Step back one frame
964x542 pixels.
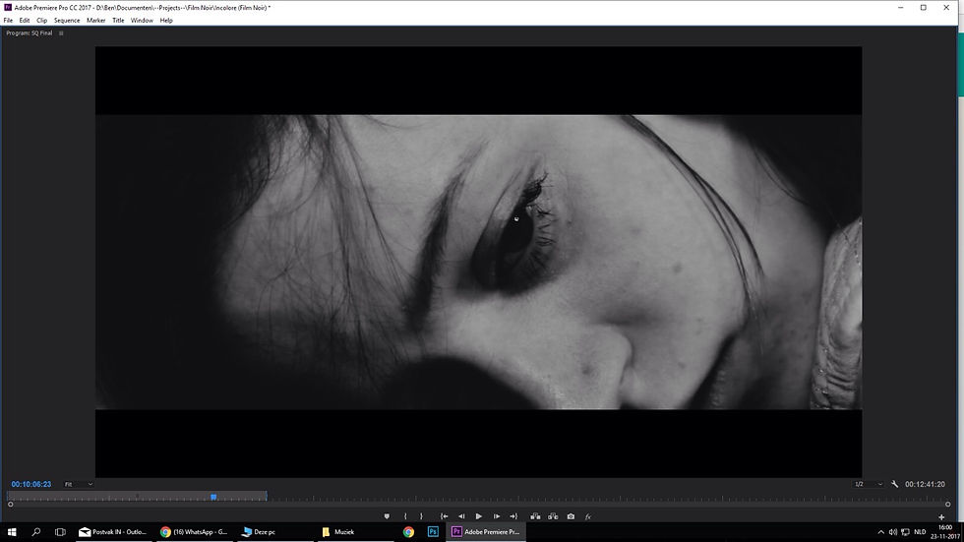(x=461, y=516)
